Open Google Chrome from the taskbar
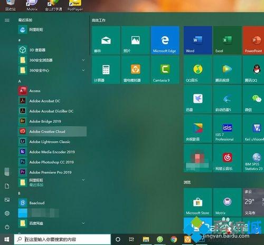 (x=174, y=239)
